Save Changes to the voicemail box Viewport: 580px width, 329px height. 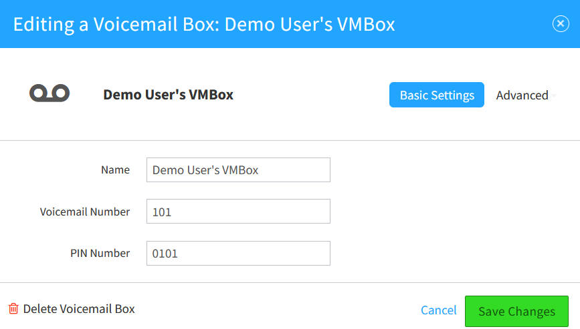click(516, 311)
